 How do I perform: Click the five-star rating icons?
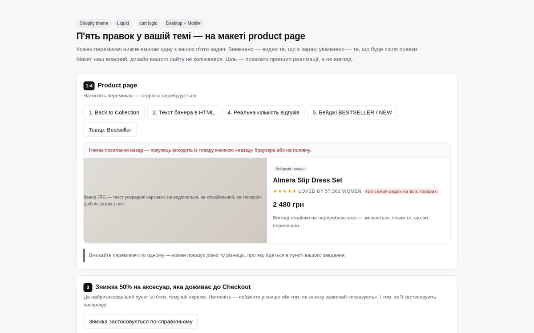click(x=285, y=191)
